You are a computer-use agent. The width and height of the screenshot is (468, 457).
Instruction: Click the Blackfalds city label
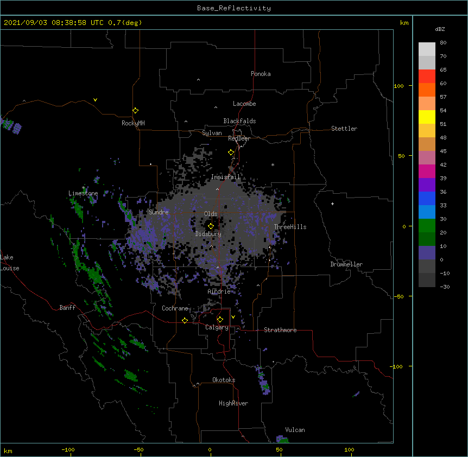(x=239, y=121)
